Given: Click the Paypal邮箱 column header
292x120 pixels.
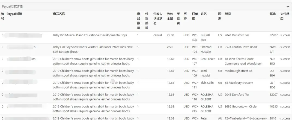Looking at the screenshot, I should 14,14.
